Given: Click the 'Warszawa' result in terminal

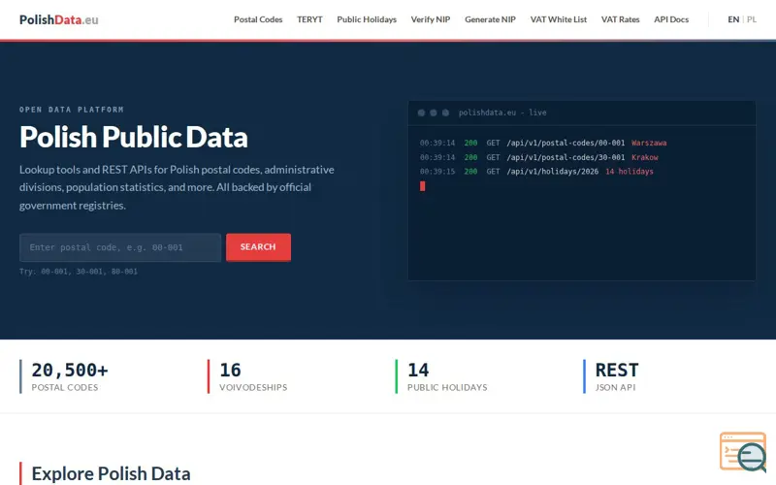Looking at the screenshot, I should click(x=649, y=143).
